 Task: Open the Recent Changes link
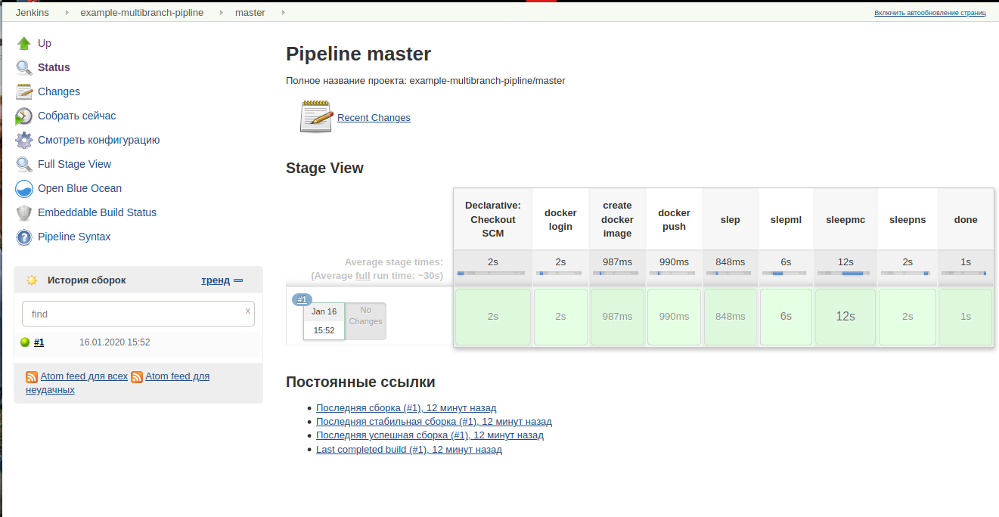[x=374, y=118]
